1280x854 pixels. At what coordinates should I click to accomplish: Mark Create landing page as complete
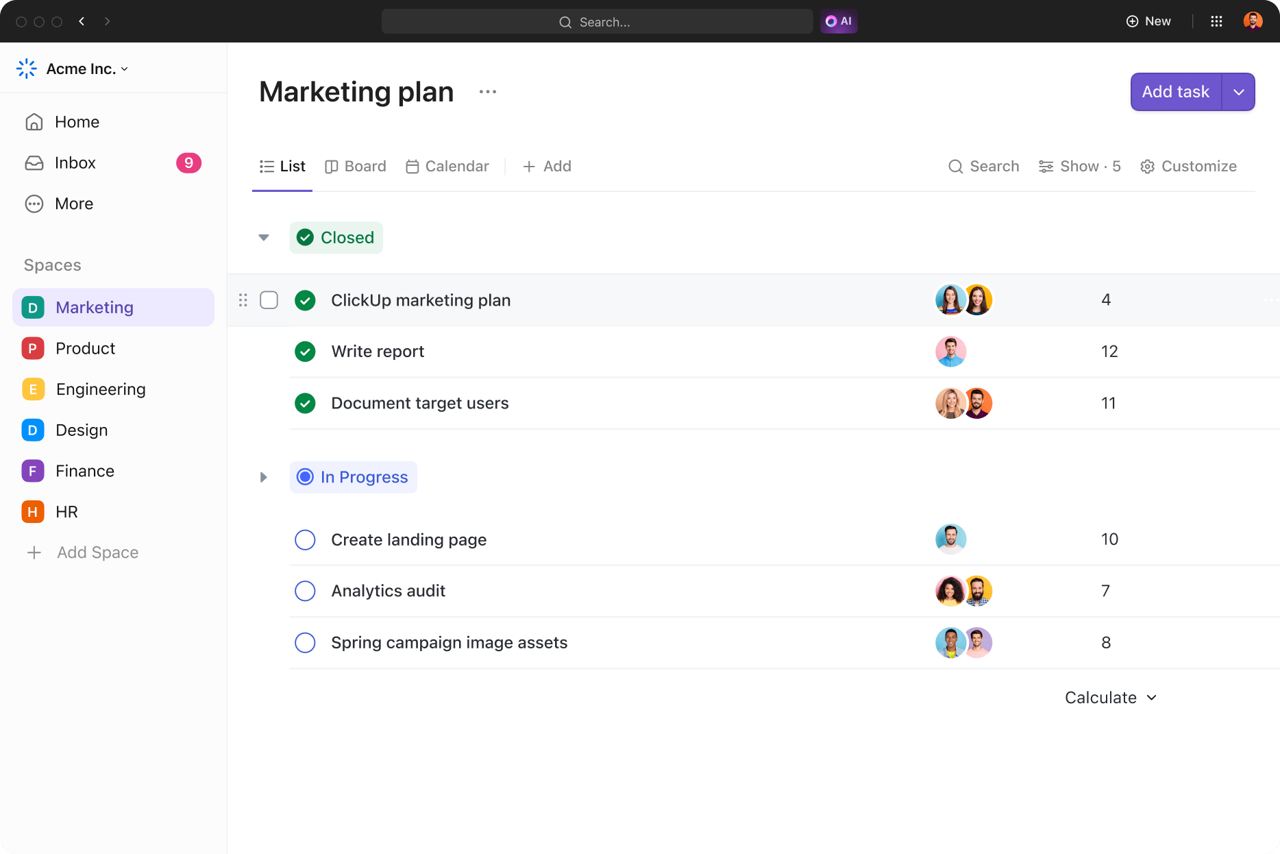click(x=304, y=539)
